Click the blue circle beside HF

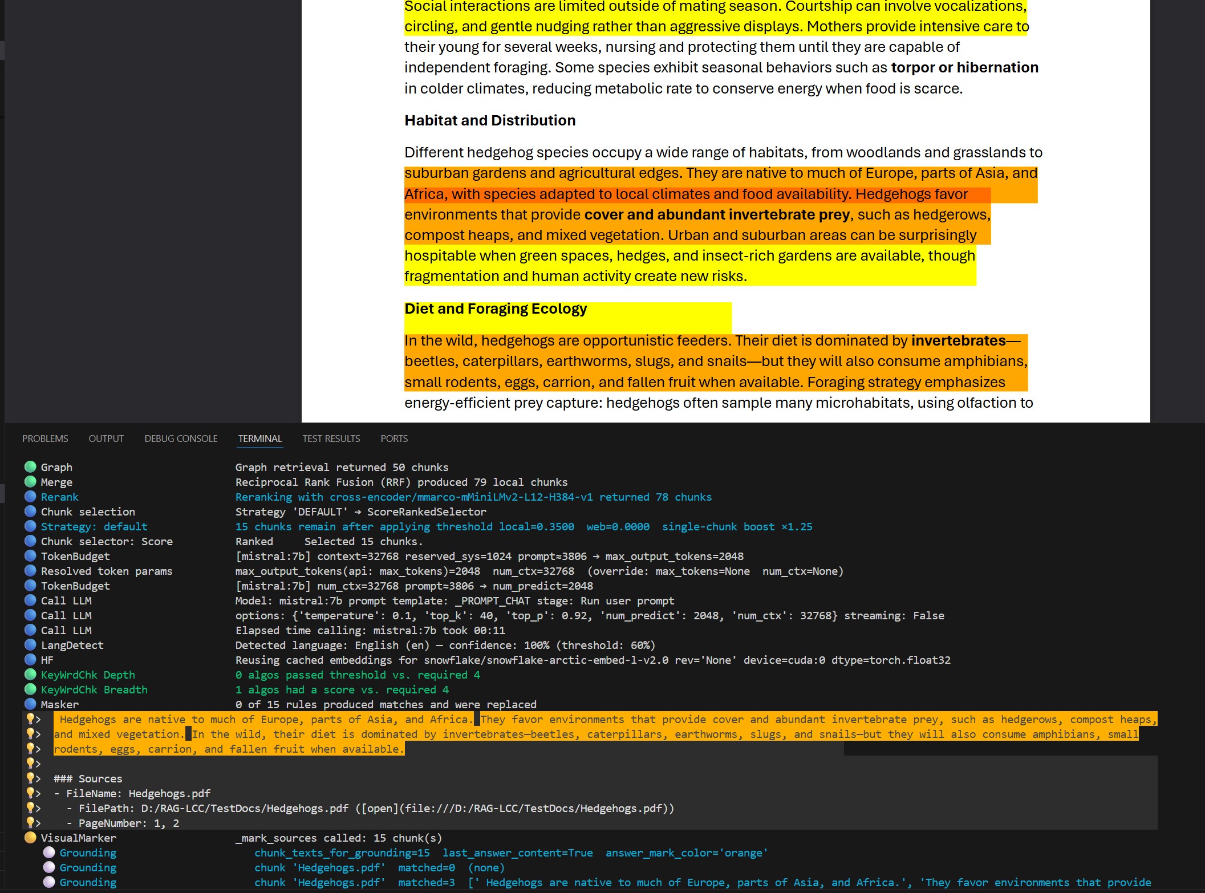coord(30,659)
